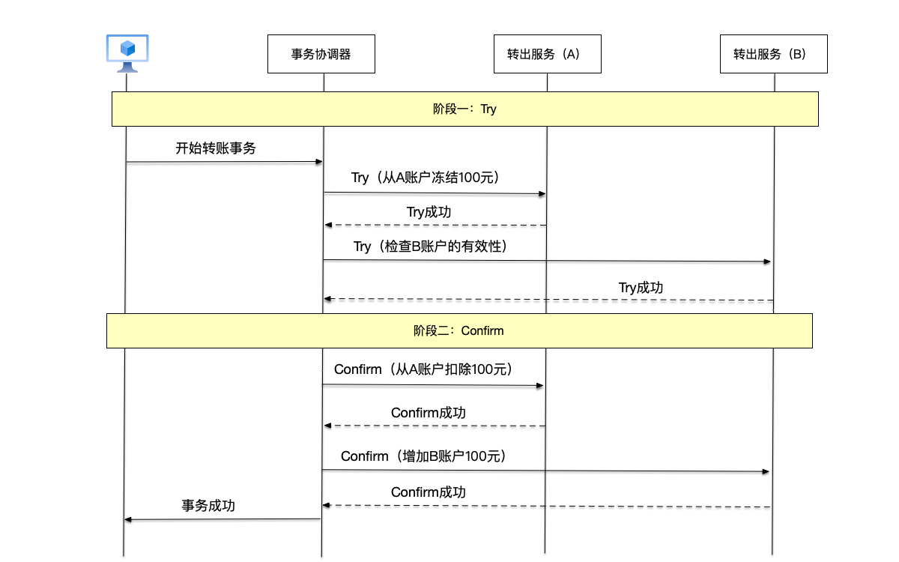Click the Confirm（从A账户扣除100元）label
Screen dimensions: 899x562
click(435, 369)
